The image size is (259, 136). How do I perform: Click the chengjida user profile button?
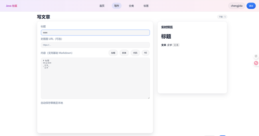(x=236, y=6)
